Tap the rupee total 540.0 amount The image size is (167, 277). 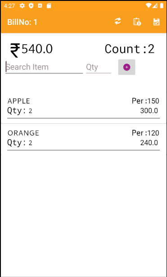coord(32,50)
